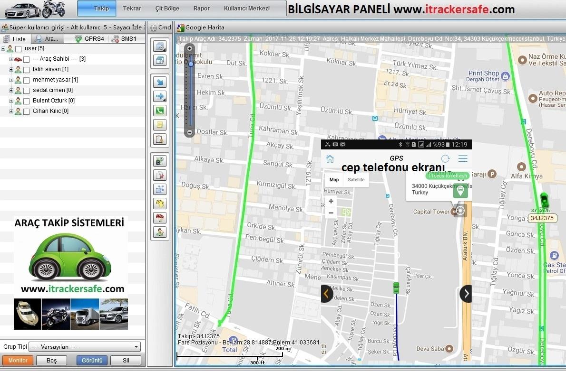The height and width of the screenshot is (371, 566).
Task: Click the yellow note icon in Cmd panel
Action: [159, 125]
